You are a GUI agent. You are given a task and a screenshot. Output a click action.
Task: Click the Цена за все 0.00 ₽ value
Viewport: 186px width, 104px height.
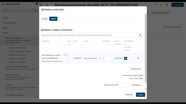coord(141,78)
